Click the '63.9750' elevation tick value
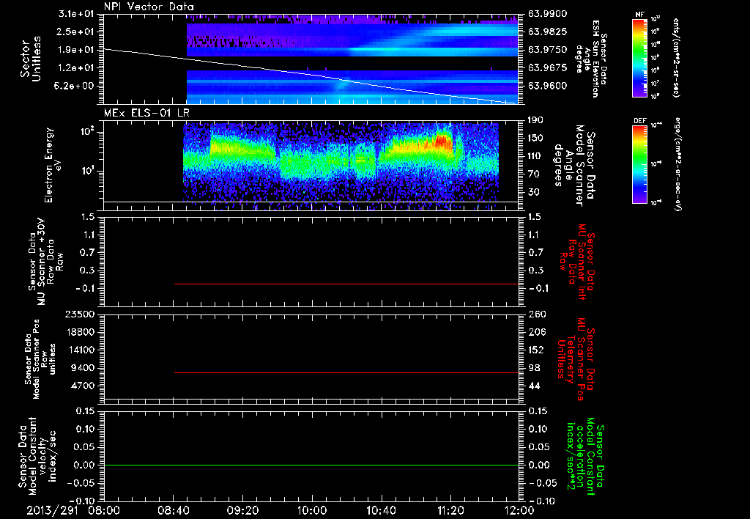 click(548, 50)
